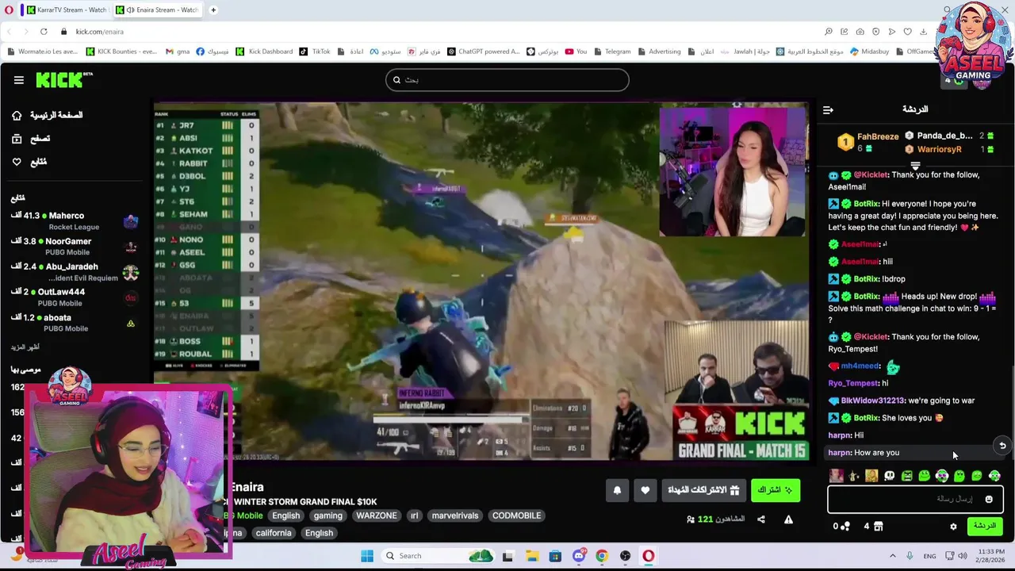Open Windows Start menu
The height and width of the screenshot is (571, 1015).
pyautogui.click(x=367, y=556)
